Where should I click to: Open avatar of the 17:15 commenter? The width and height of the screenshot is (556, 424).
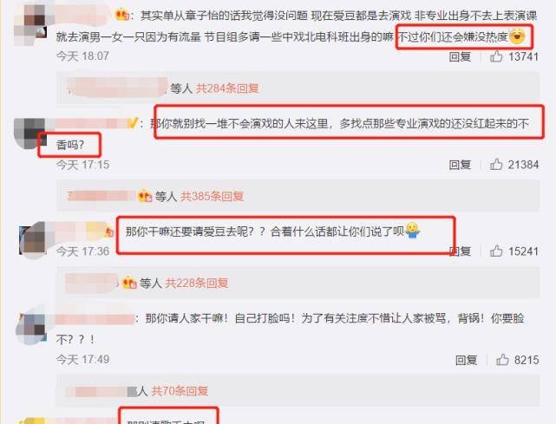click(30, 134)
